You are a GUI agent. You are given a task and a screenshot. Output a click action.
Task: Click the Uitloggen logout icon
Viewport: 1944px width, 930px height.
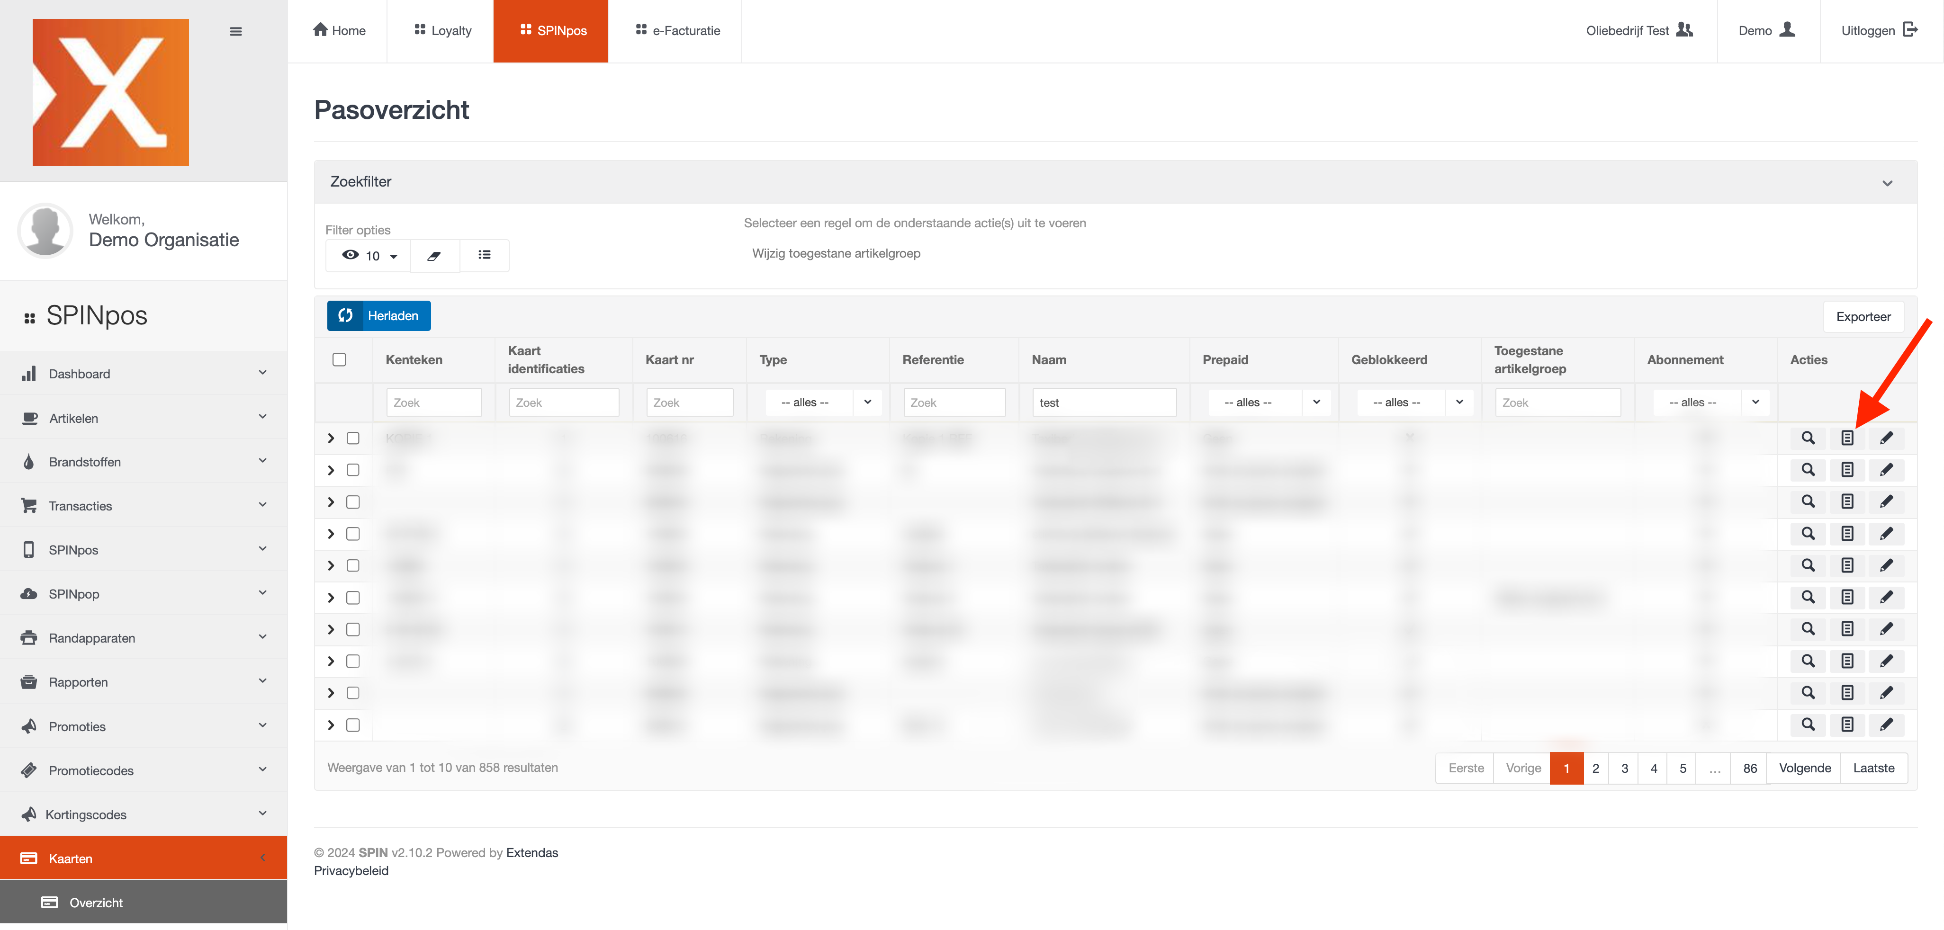coord(1910,29)
